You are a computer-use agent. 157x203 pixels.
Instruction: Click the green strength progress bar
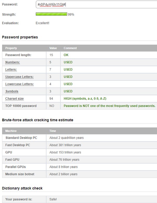[x=51, y=14]
